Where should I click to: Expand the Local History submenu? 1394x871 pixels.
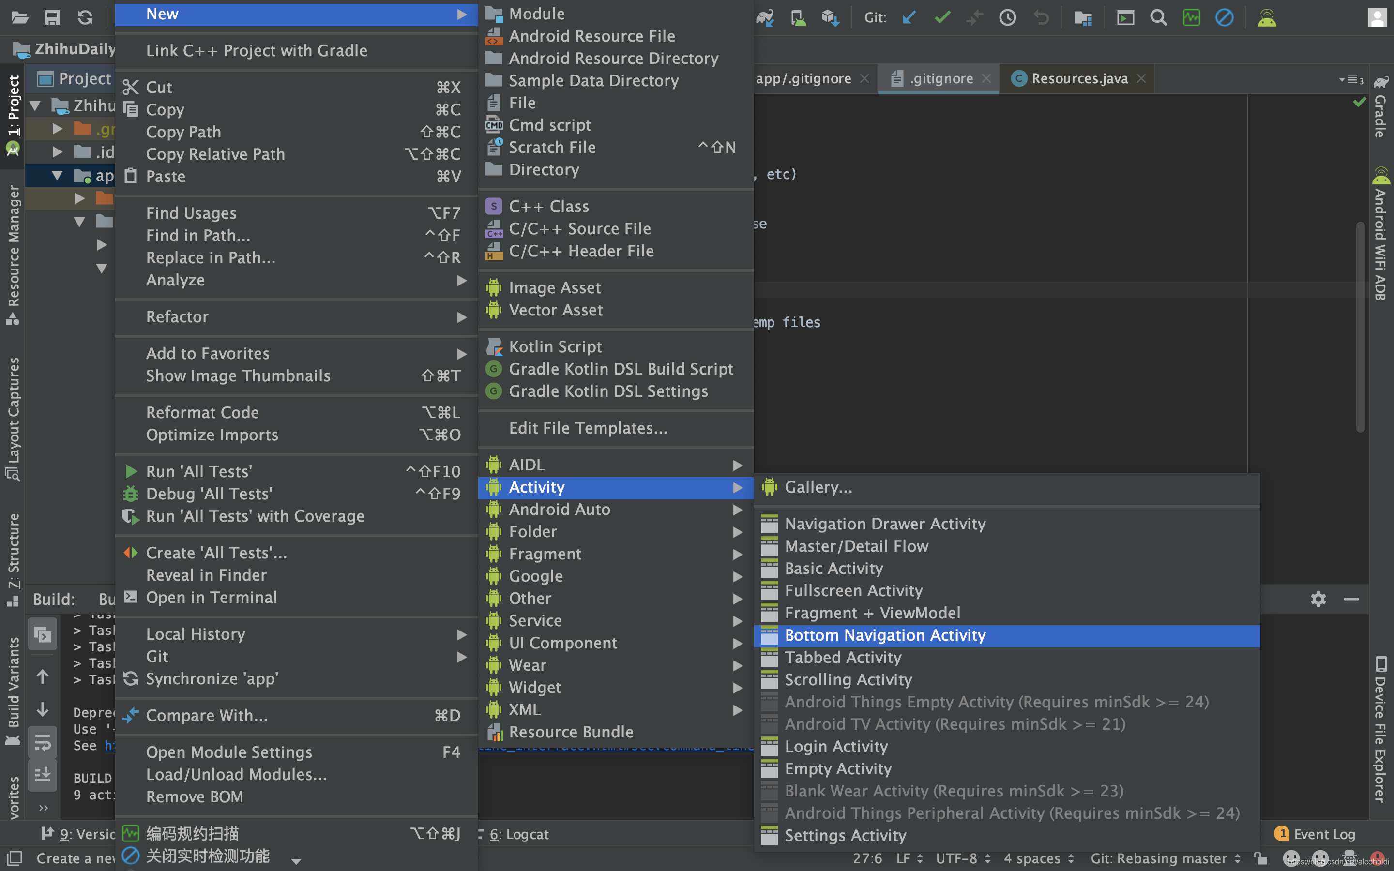click(x=296, y=634)
